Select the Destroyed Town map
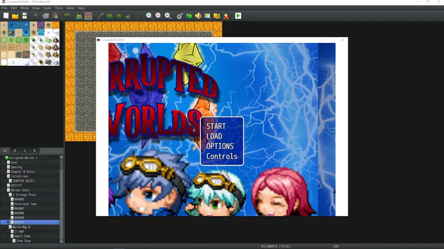This screenshot has height=249, width=444. [x=26, y=204]
